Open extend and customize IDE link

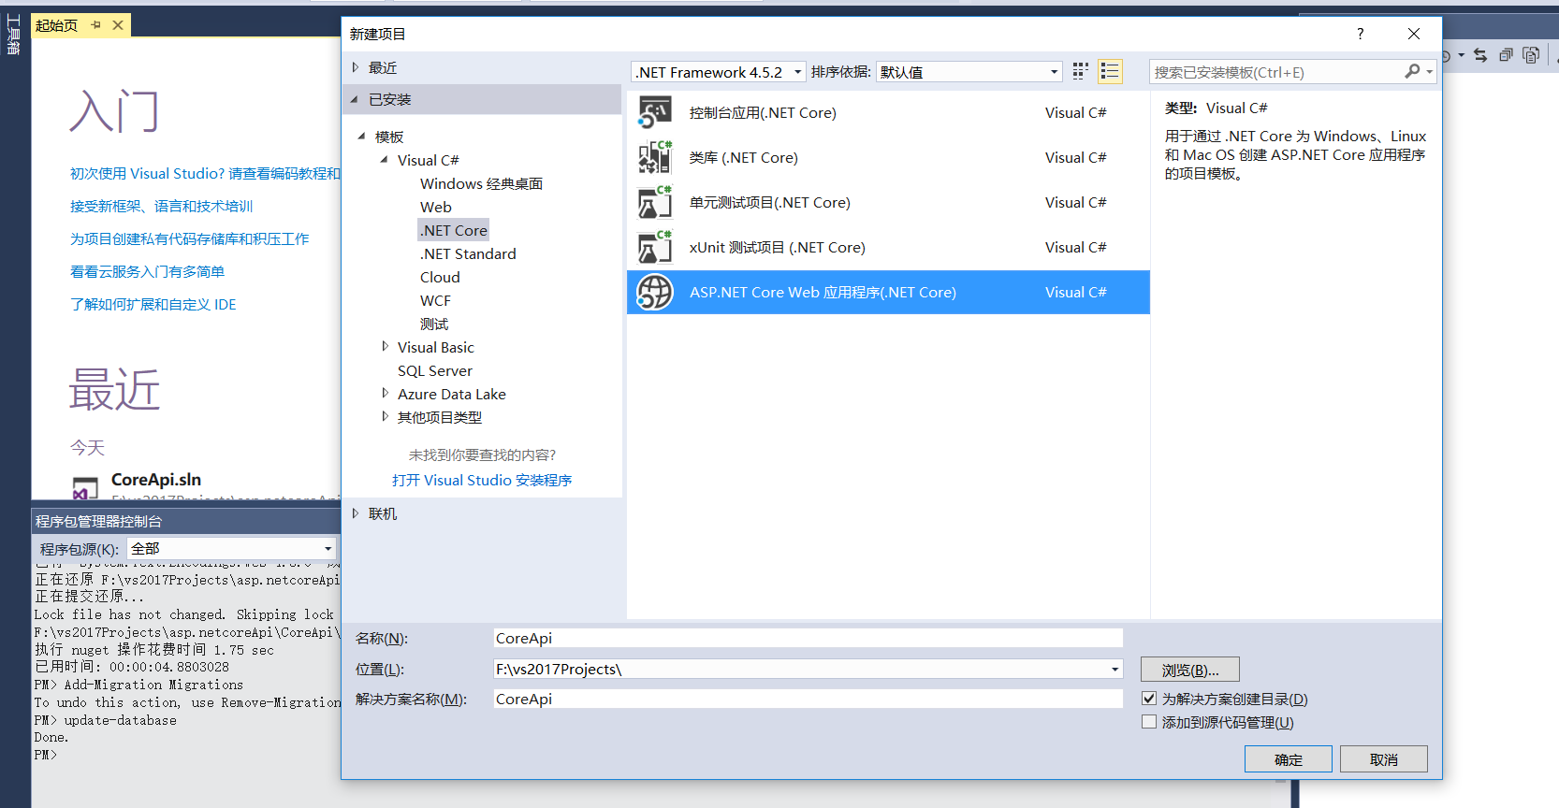click(x=153, y=304)
